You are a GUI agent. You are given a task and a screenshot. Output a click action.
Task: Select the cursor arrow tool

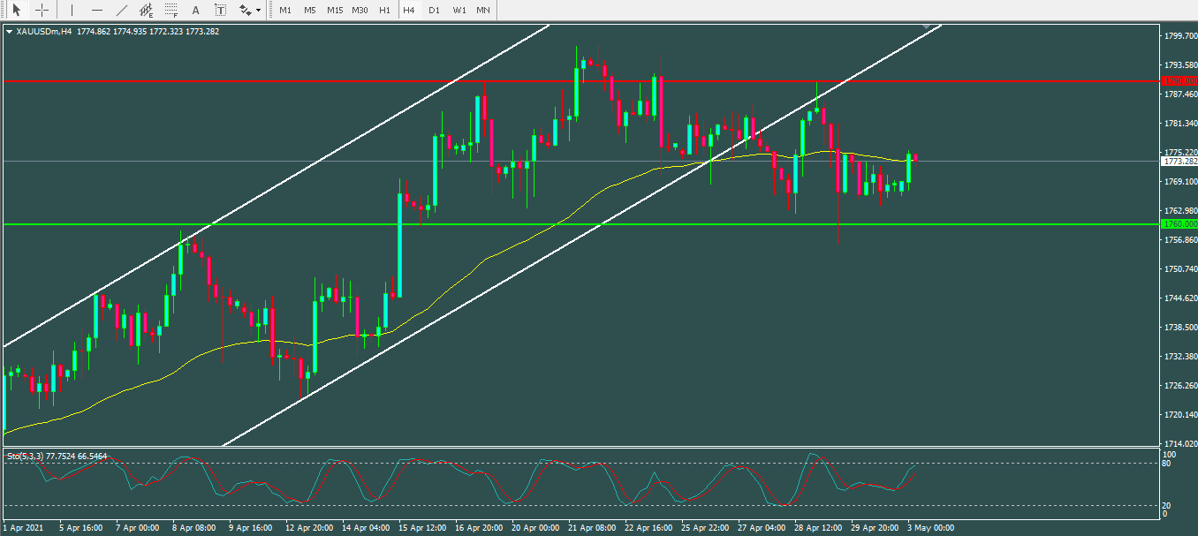pyautogui.click(x=16, y=10)
